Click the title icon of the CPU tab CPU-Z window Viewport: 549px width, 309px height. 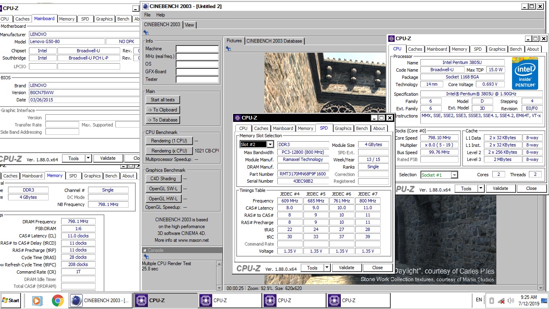point(391,39)
